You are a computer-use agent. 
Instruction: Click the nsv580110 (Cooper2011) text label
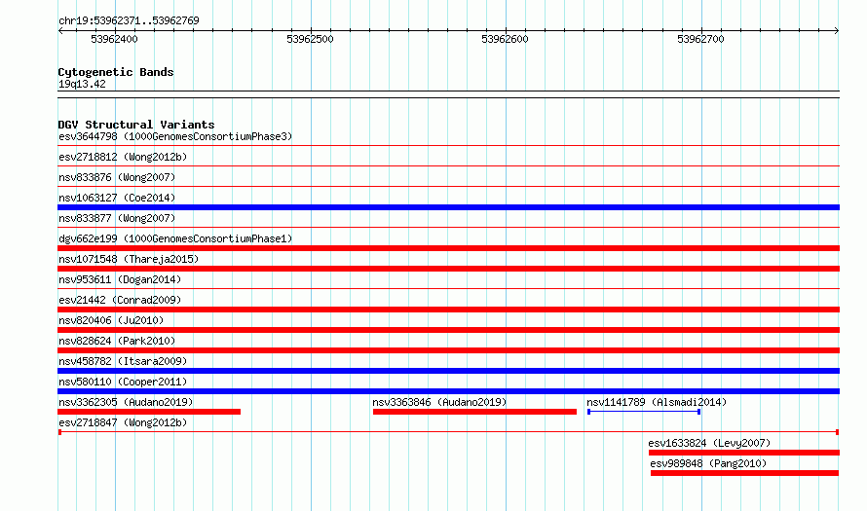tap(123, 382)
